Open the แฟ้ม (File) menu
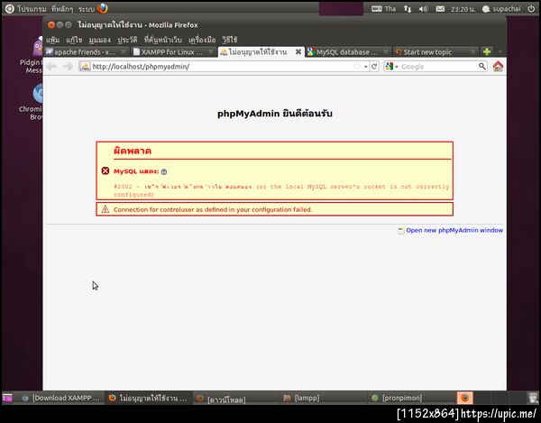Image resolution: width=541 pixels, height=423 pixels. point(53,40)
